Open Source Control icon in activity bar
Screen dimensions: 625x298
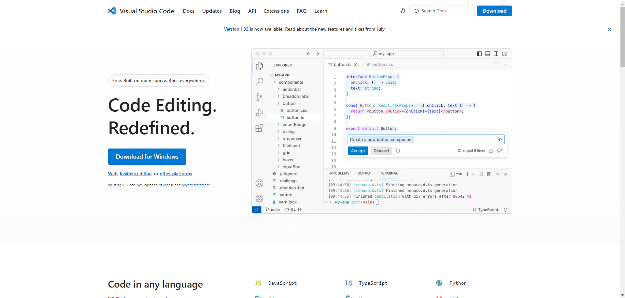tap(259, 97)
